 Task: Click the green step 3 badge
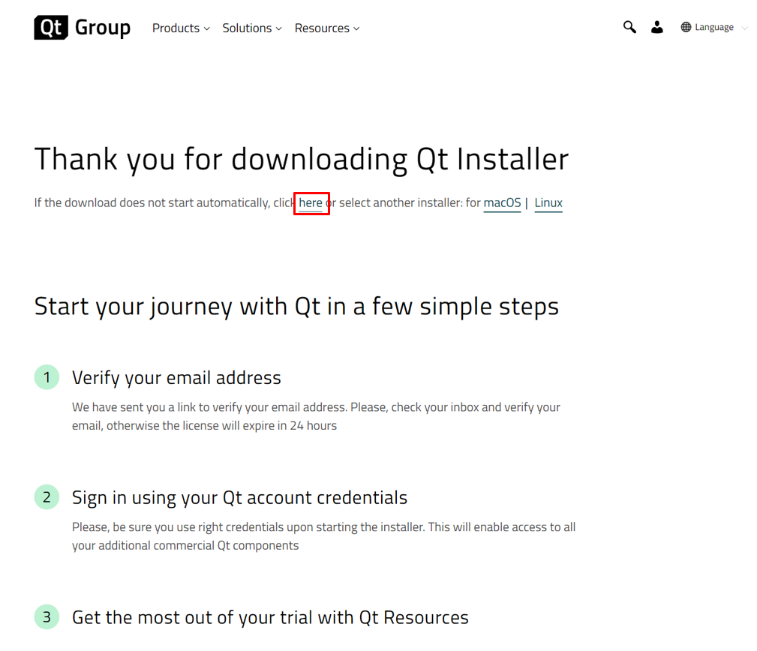(x=47, y=617)
